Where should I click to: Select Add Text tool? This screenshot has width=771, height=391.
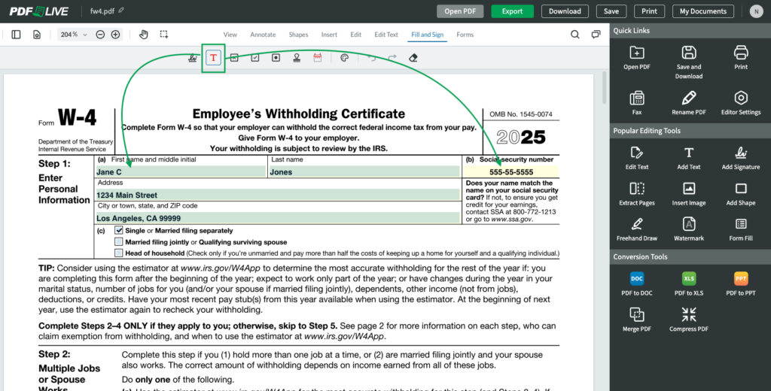689,158
